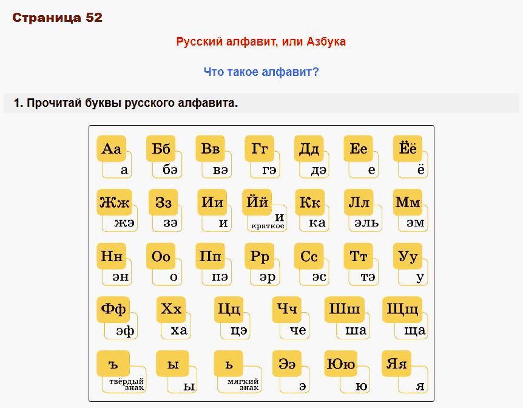
Task: Select the letter card Аа
Action: (111, 148)
